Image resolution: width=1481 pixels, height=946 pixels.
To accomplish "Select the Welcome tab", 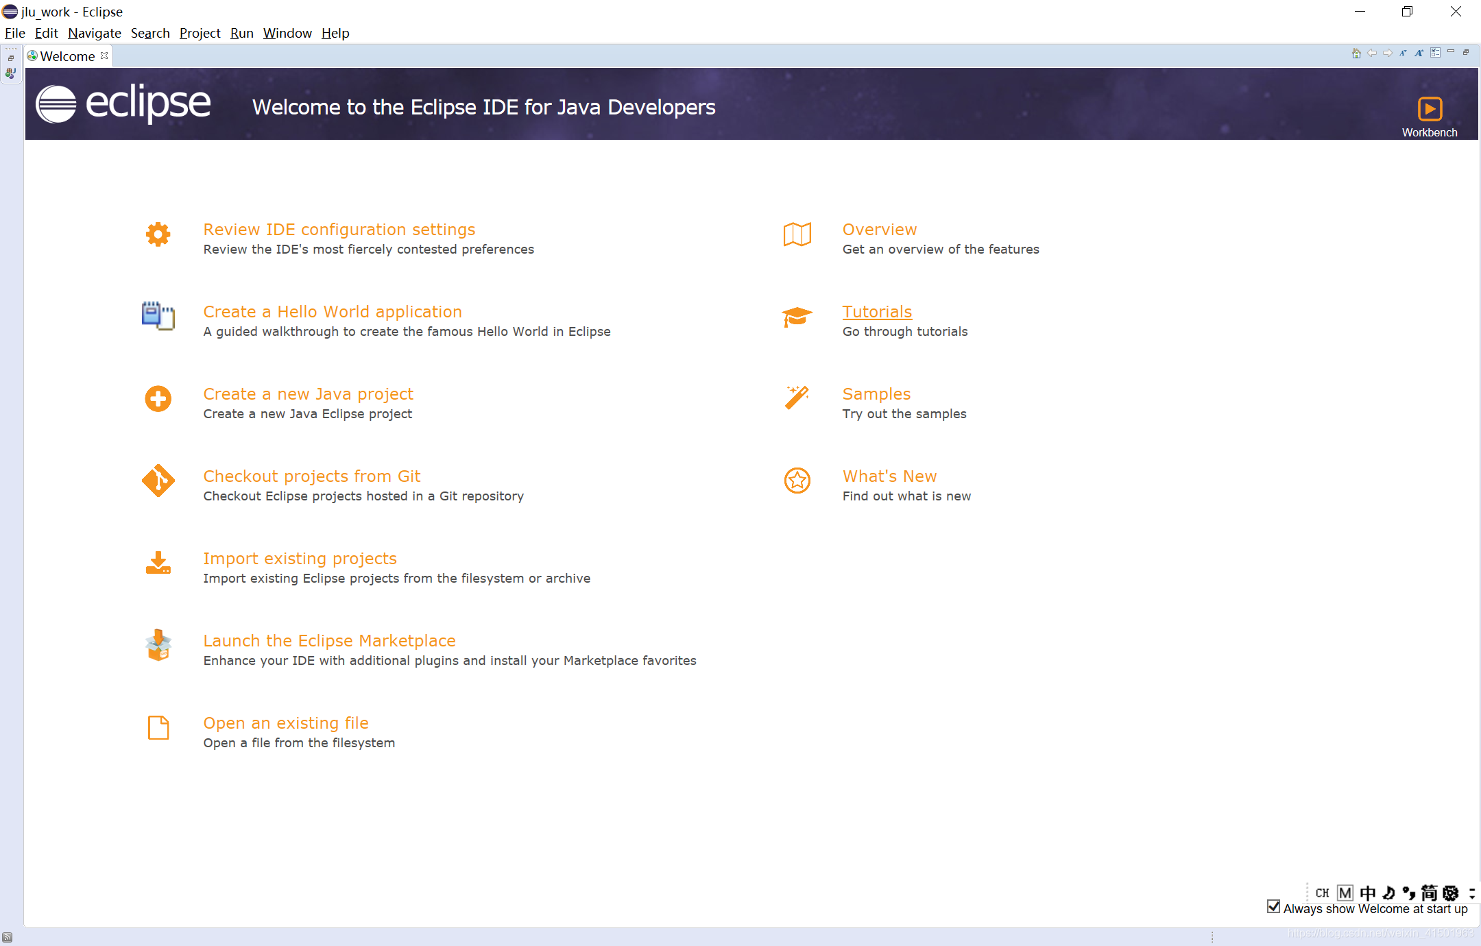I will (67, 56).
